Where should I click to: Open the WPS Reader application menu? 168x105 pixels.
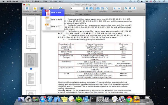[x=13, y=1]
